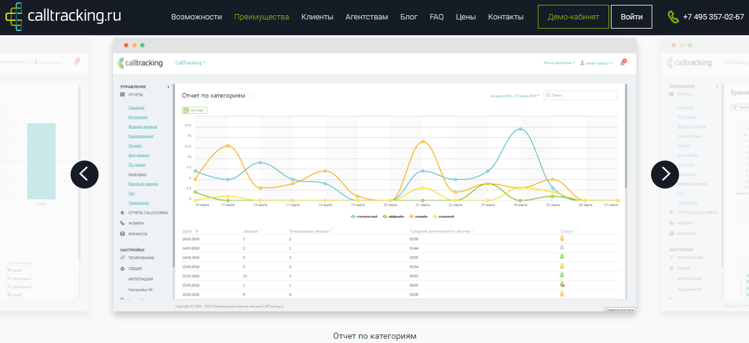This screenshot has width=749, height=343.
Task: Click the calltracking.ru logo in header
Action: pos(63,16)
